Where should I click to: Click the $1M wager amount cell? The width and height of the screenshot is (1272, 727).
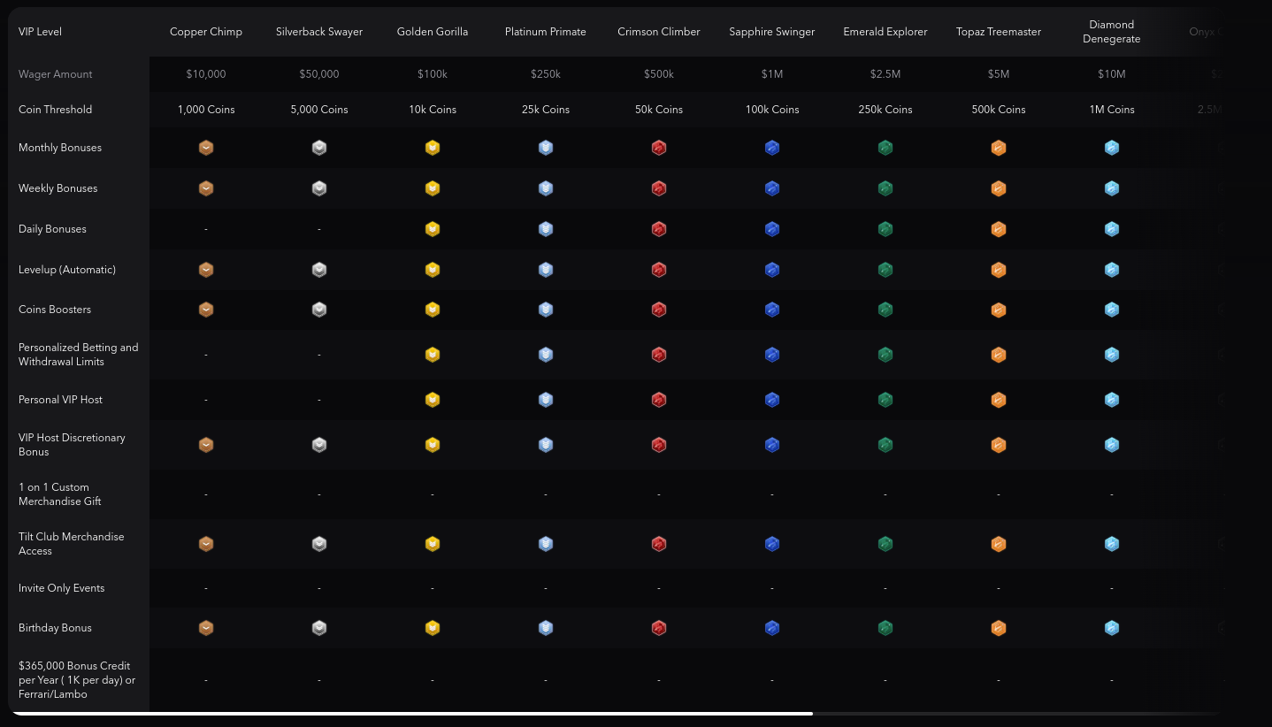[x=772, y=74]
